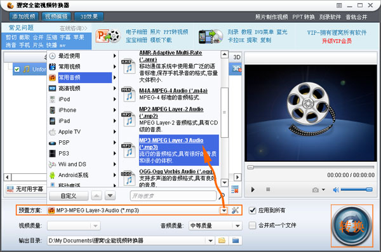Click the snapshot camera icon
The width and height of the screenshot is (381, 252).
point(316,190)
